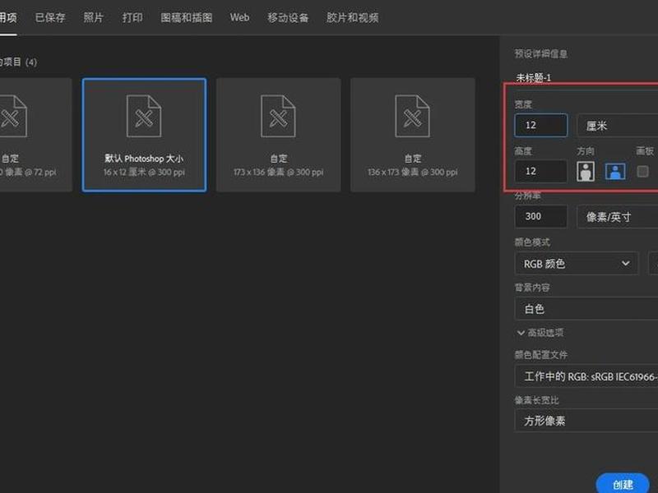Set landscape orientation
This screenshot has width=658, height=493.
point(615,172)
